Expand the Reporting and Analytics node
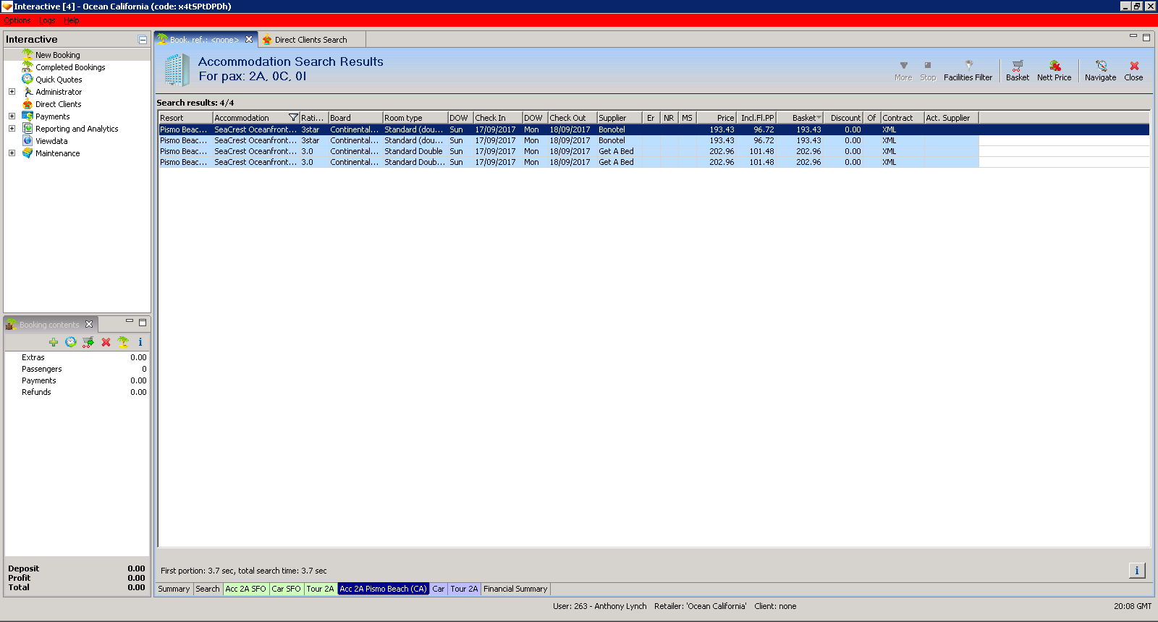The width and height of the screenshot is (1158, 622). coord(12,129)
